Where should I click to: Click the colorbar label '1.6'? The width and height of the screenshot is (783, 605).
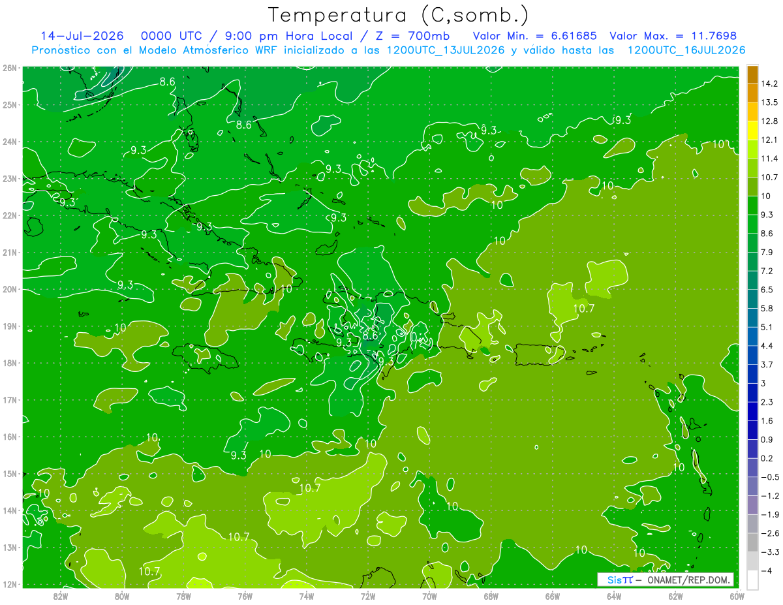(767, 421)
